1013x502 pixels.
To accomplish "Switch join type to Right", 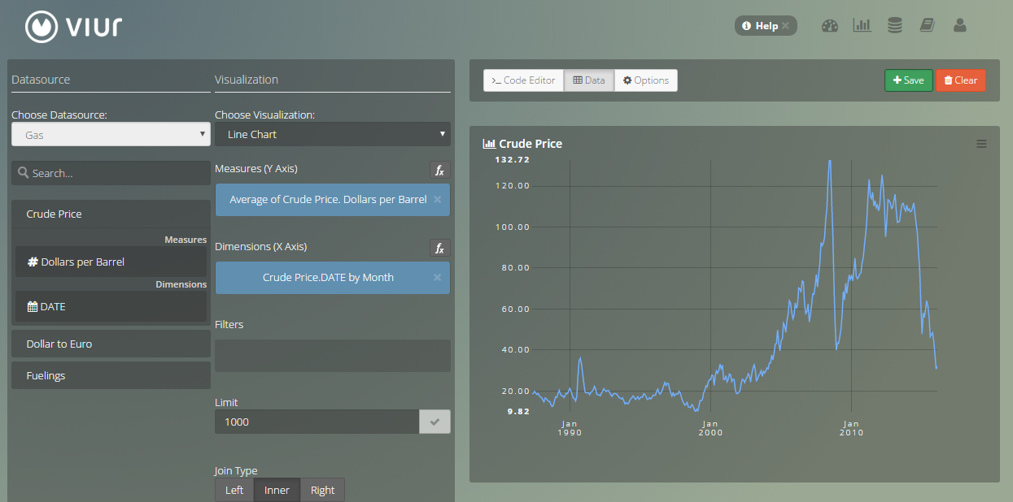I will point(322,490).
